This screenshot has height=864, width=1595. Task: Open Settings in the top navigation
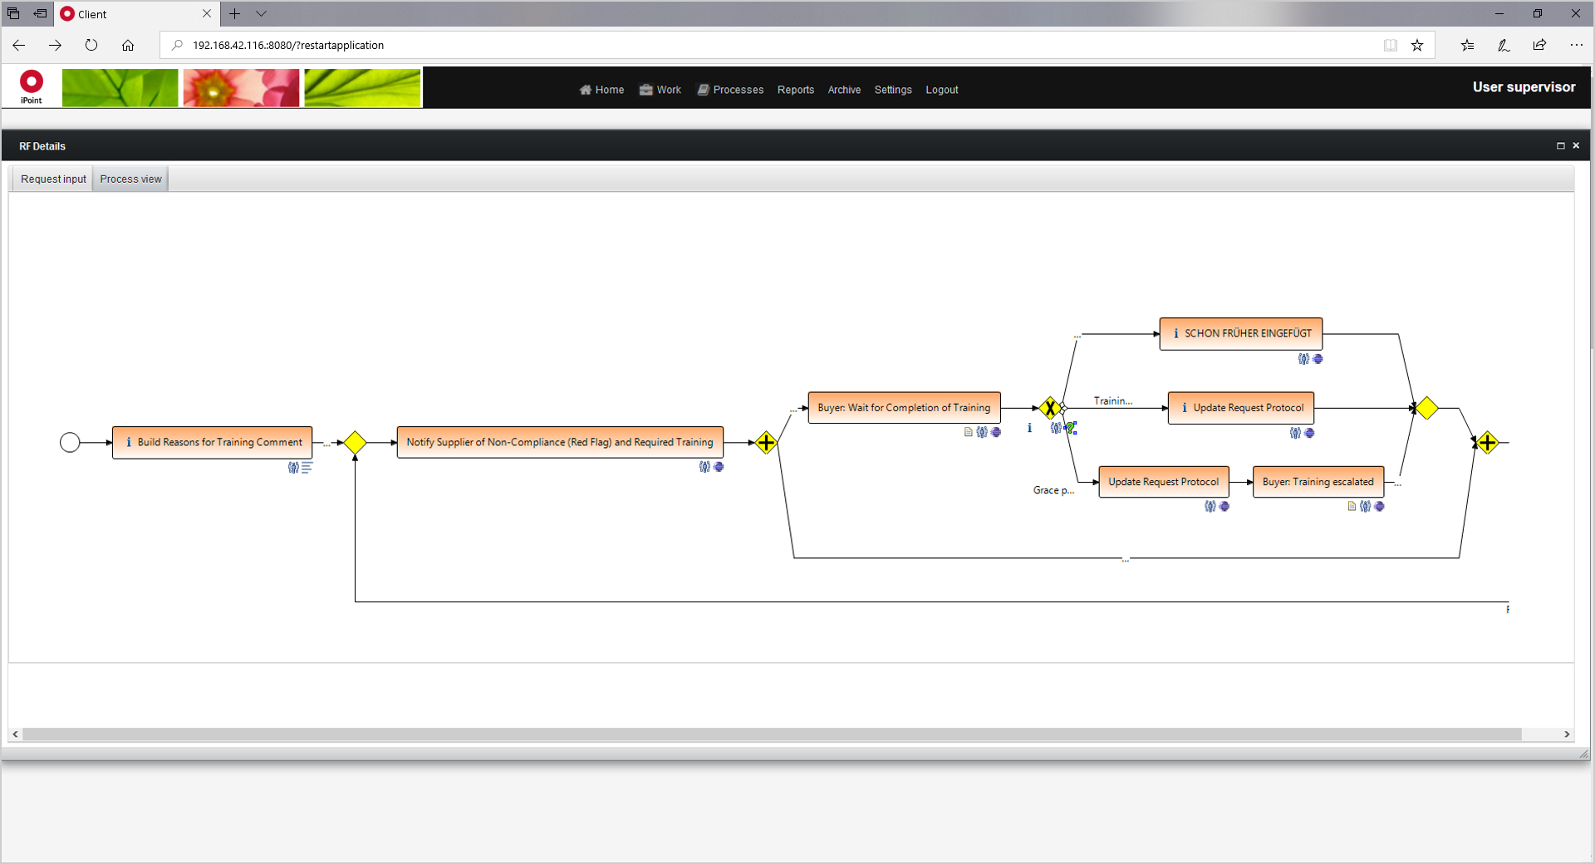point(893,90)
